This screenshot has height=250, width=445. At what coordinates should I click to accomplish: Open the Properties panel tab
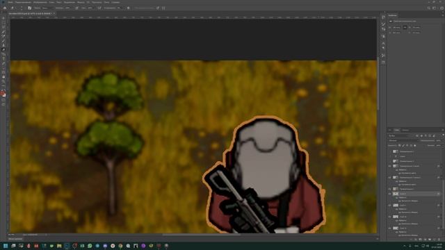(393, 15)
